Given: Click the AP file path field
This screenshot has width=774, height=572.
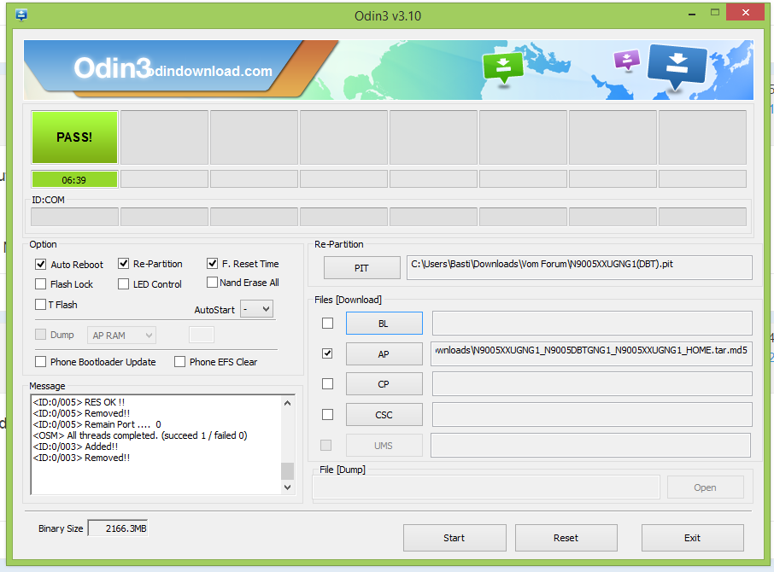Looking at the screenshot, I should (x=591, y=353).
